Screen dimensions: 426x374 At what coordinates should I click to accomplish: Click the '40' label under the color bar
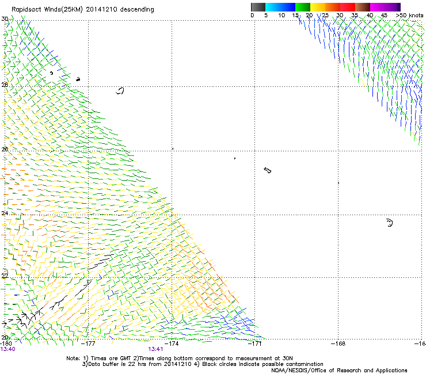[x=370, y=16]
